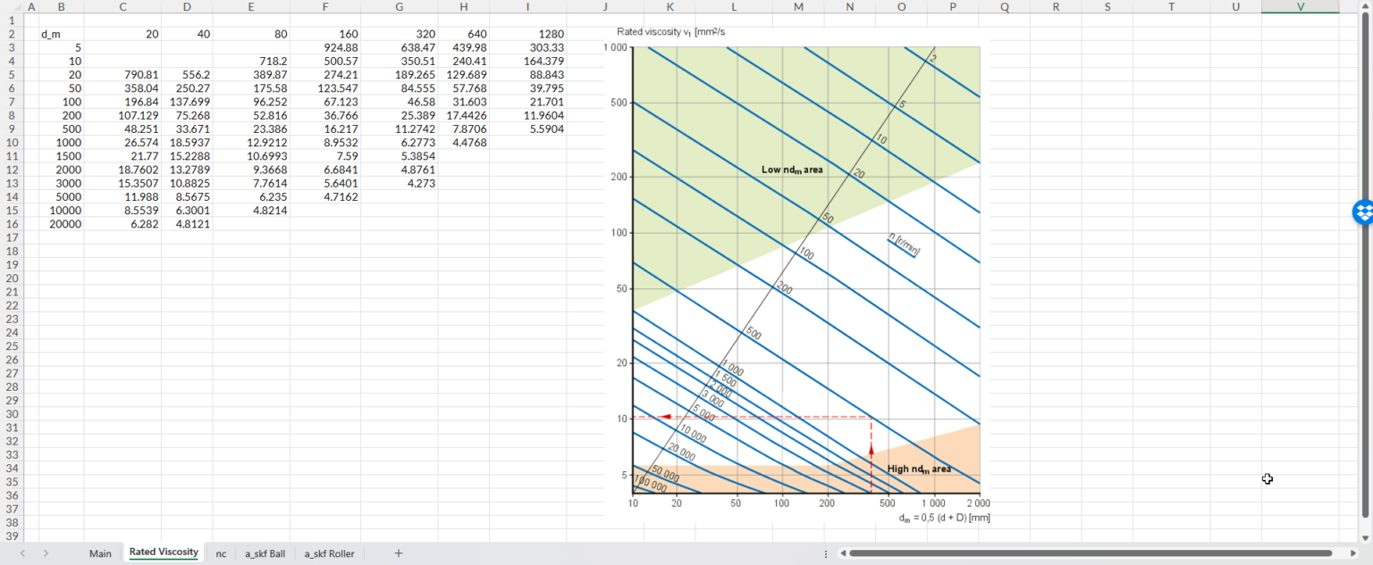This screenshot has height=565, width=1373.
Task: Click the rated viscosity chart
Action: 804,268
